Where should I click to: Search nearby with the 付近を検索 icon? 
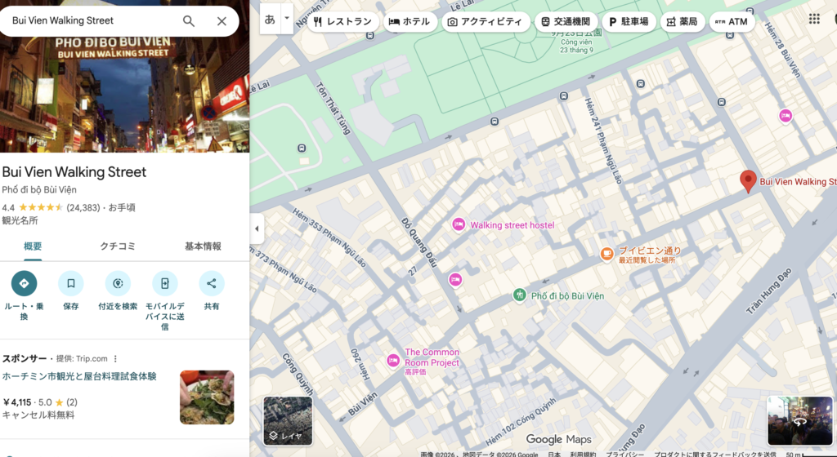118,283
